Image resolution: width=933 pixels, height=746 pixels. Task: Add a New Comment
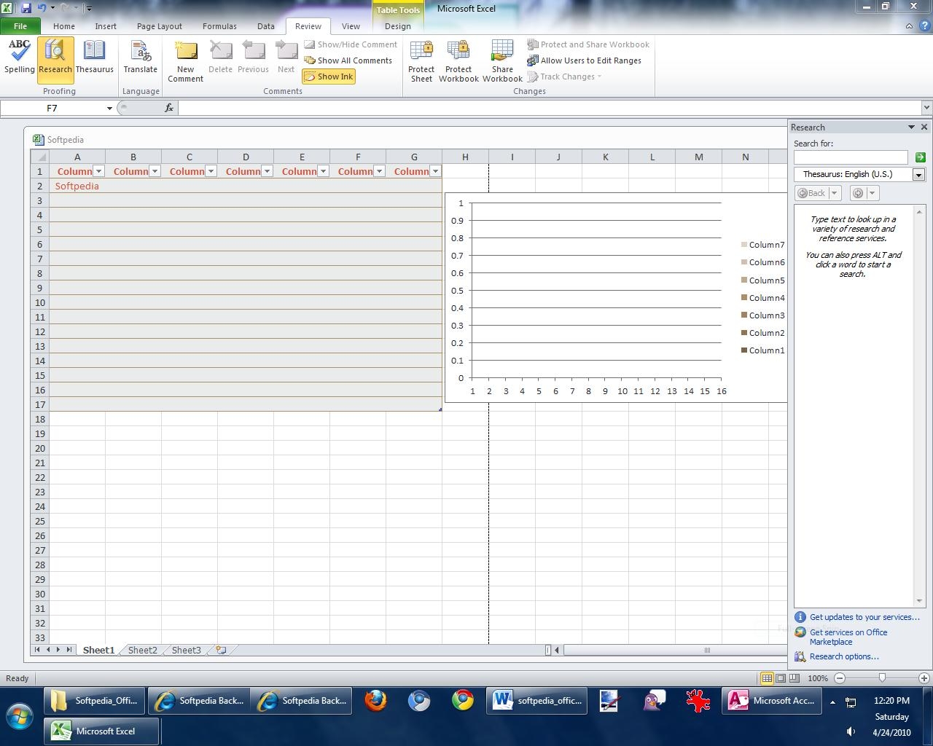pos(186,60)
